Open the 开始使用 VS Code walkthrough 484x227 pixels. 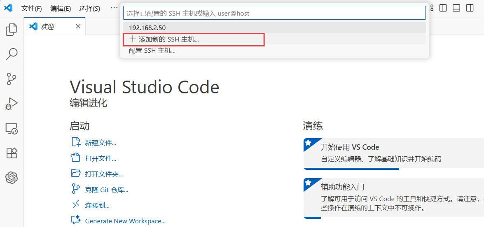click(x=394, y=154)
